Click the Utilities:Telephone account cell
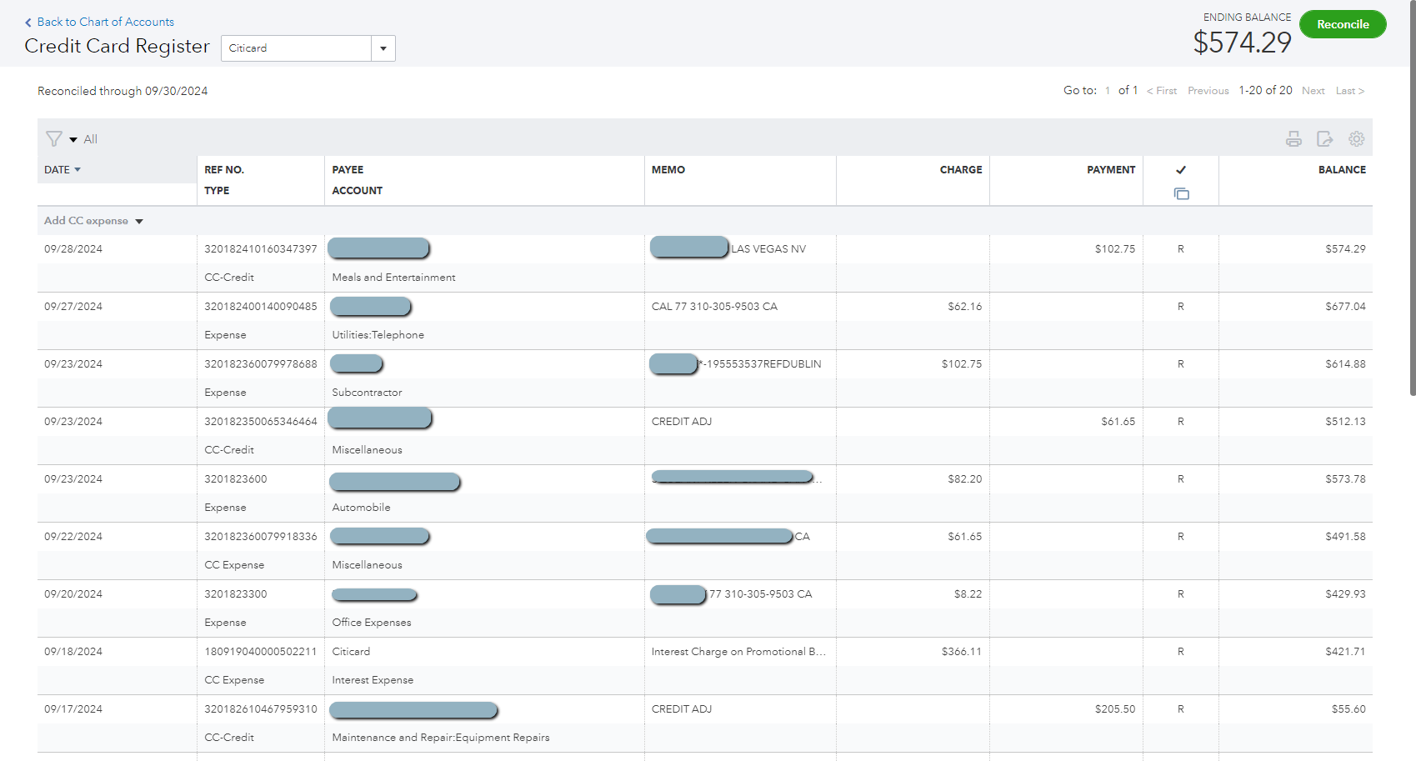 [x=378, y=335]
